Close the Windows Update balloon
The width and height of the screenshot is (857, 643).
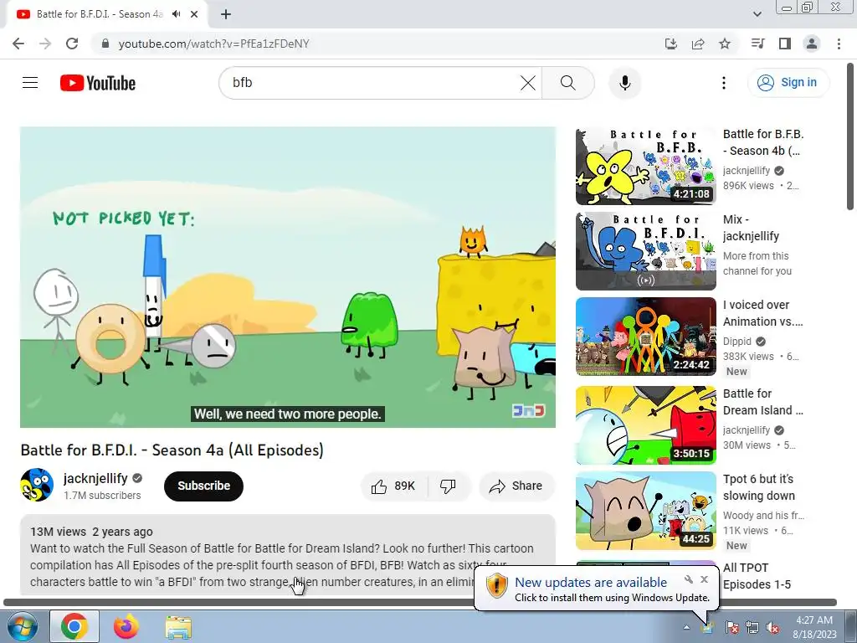pos(704,579)
